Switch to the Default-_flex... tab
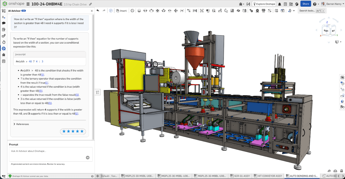This screenshot has height=179, width=345. pyautogui.click(x=110, y=176)
